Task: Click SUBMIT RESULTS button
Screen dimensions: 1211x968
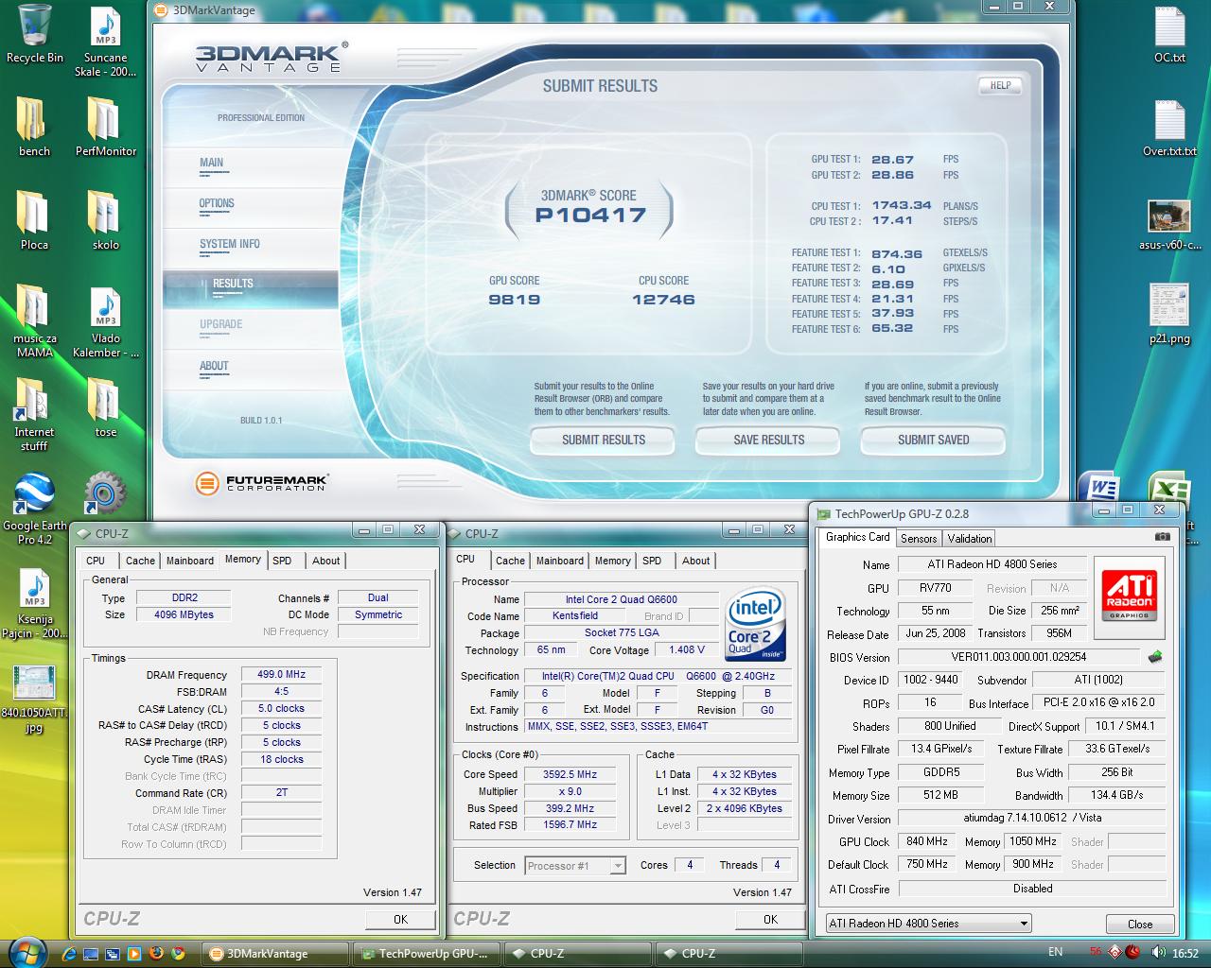Action: pos(603,441)
